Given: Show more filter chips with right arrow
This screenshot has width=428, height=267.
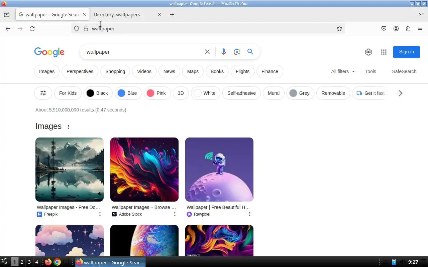Looking at the screenshot, I should [400, 93].
